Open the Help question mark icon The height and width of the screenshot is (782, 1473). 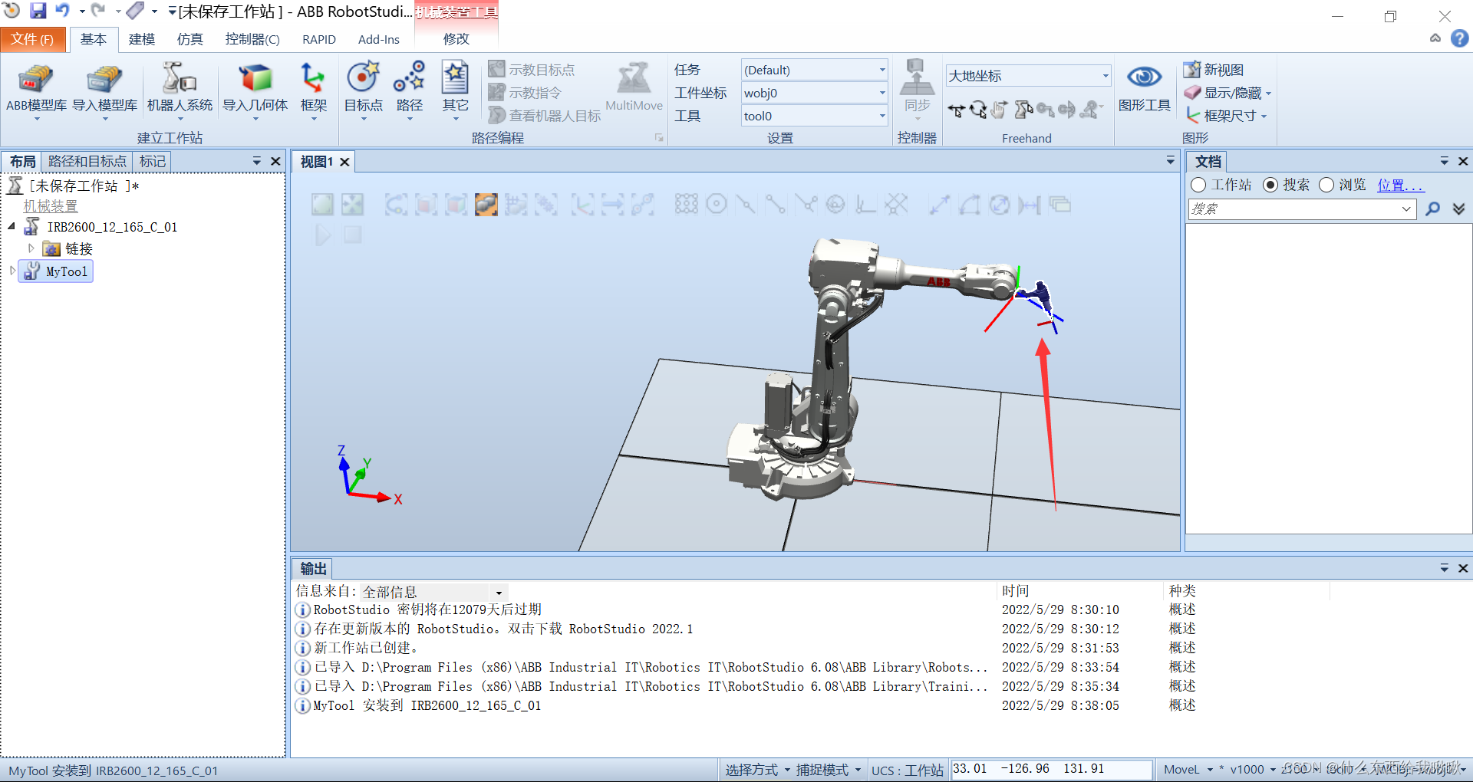1459,38
